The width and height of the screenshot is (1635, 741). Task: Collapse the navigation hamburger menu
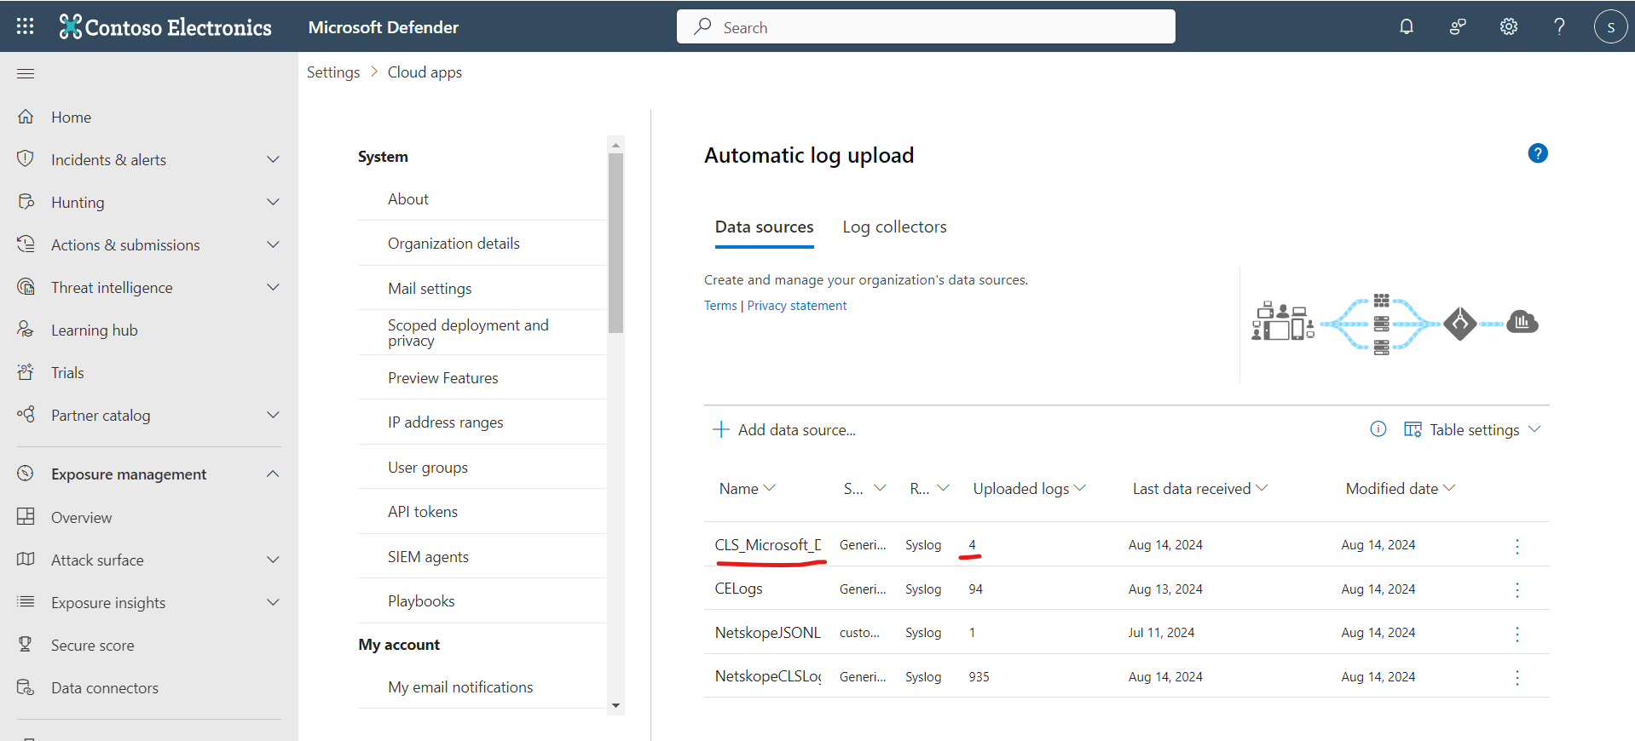click(x=26, y=73)
